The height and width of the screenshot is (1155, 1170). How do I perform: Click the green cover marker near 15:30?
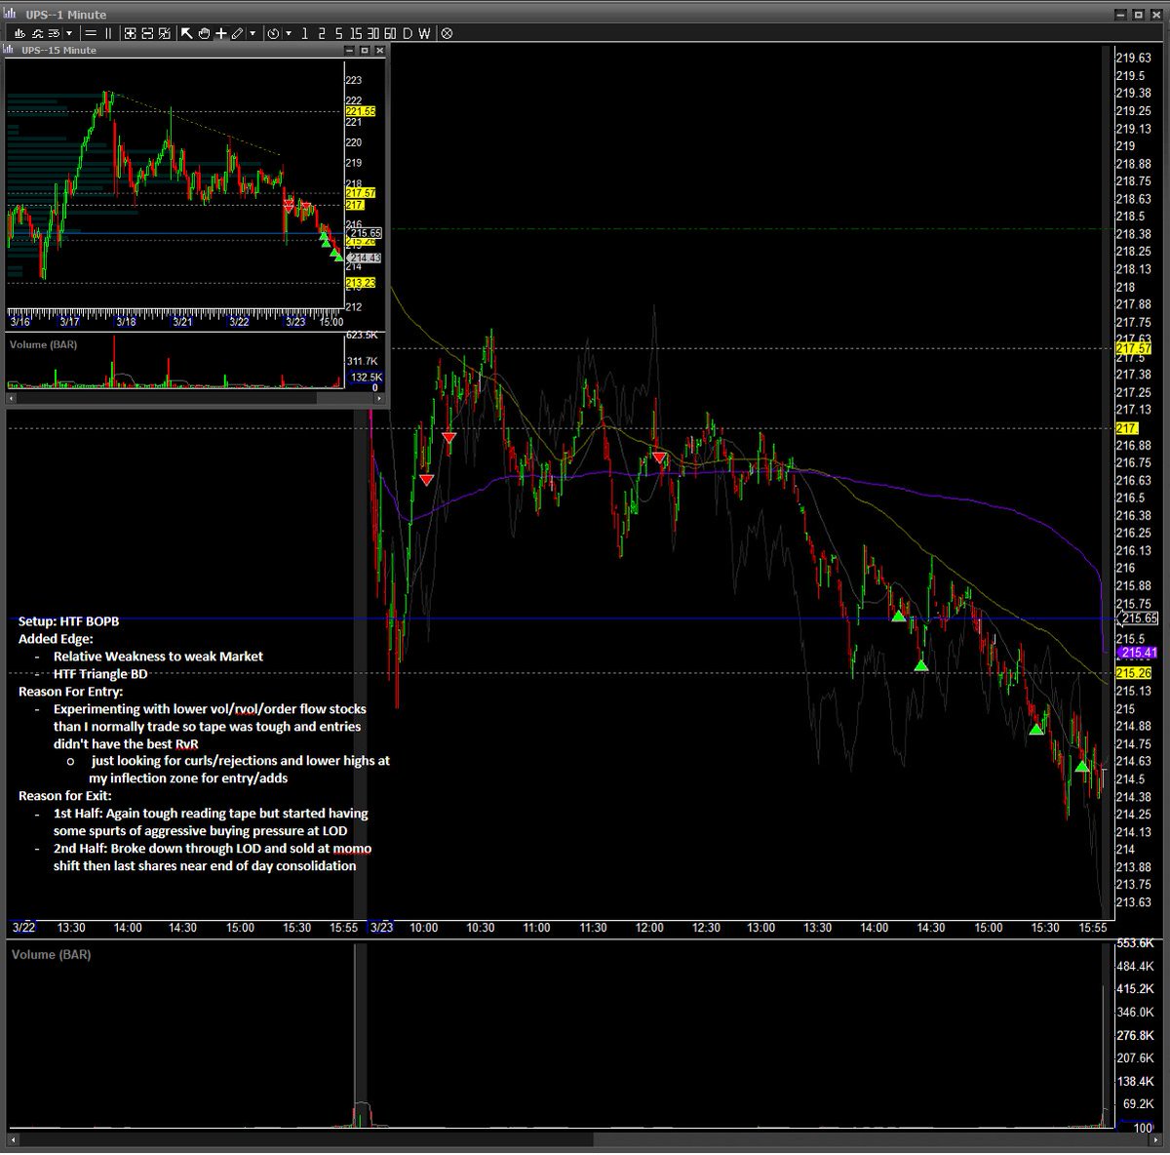point(1037,729)
